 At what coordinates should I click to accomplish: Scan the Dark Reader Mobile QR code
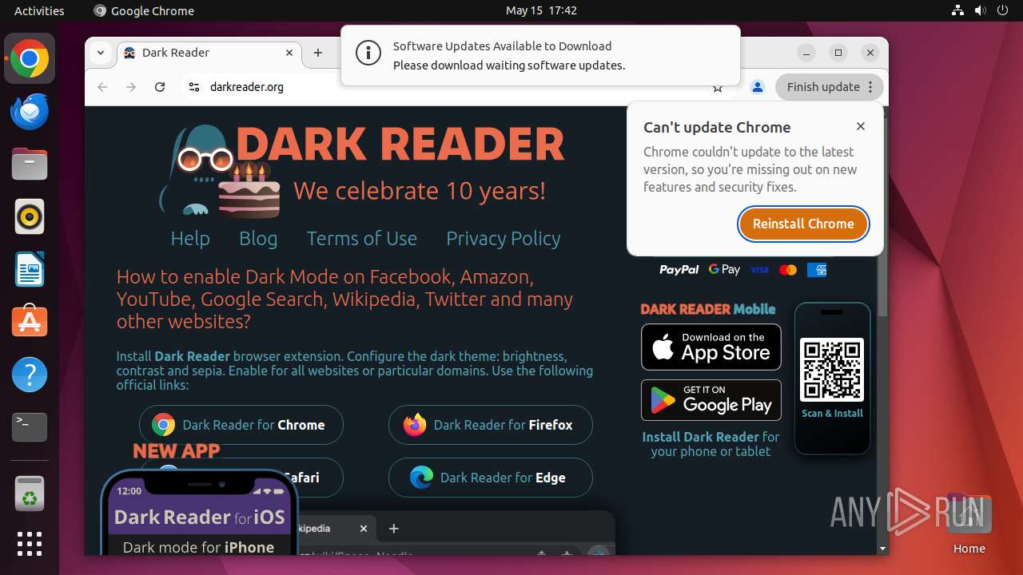point(832,369)
